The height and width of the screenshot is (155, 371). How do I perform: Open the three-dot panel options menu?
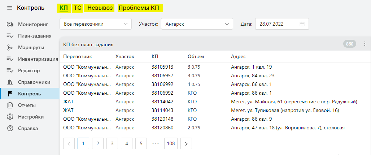[364, 44]
